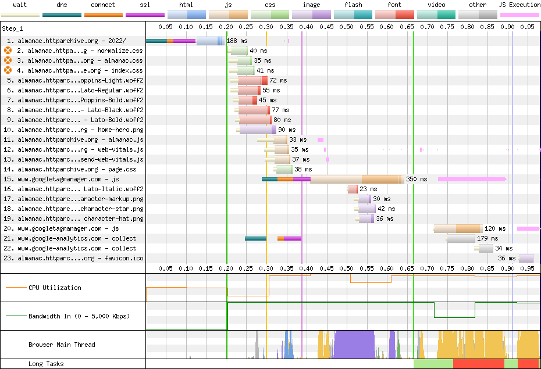Select the Poppins-Light.woff2 request row label

[x=75, y=80]
